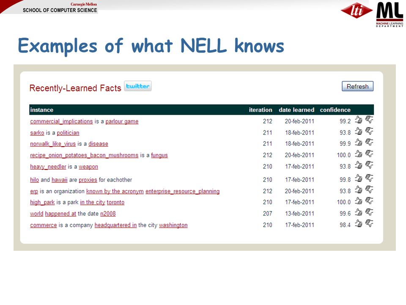Click the confidence column header
Viewport: 406px width, 305px height.
tap(335, 110)
